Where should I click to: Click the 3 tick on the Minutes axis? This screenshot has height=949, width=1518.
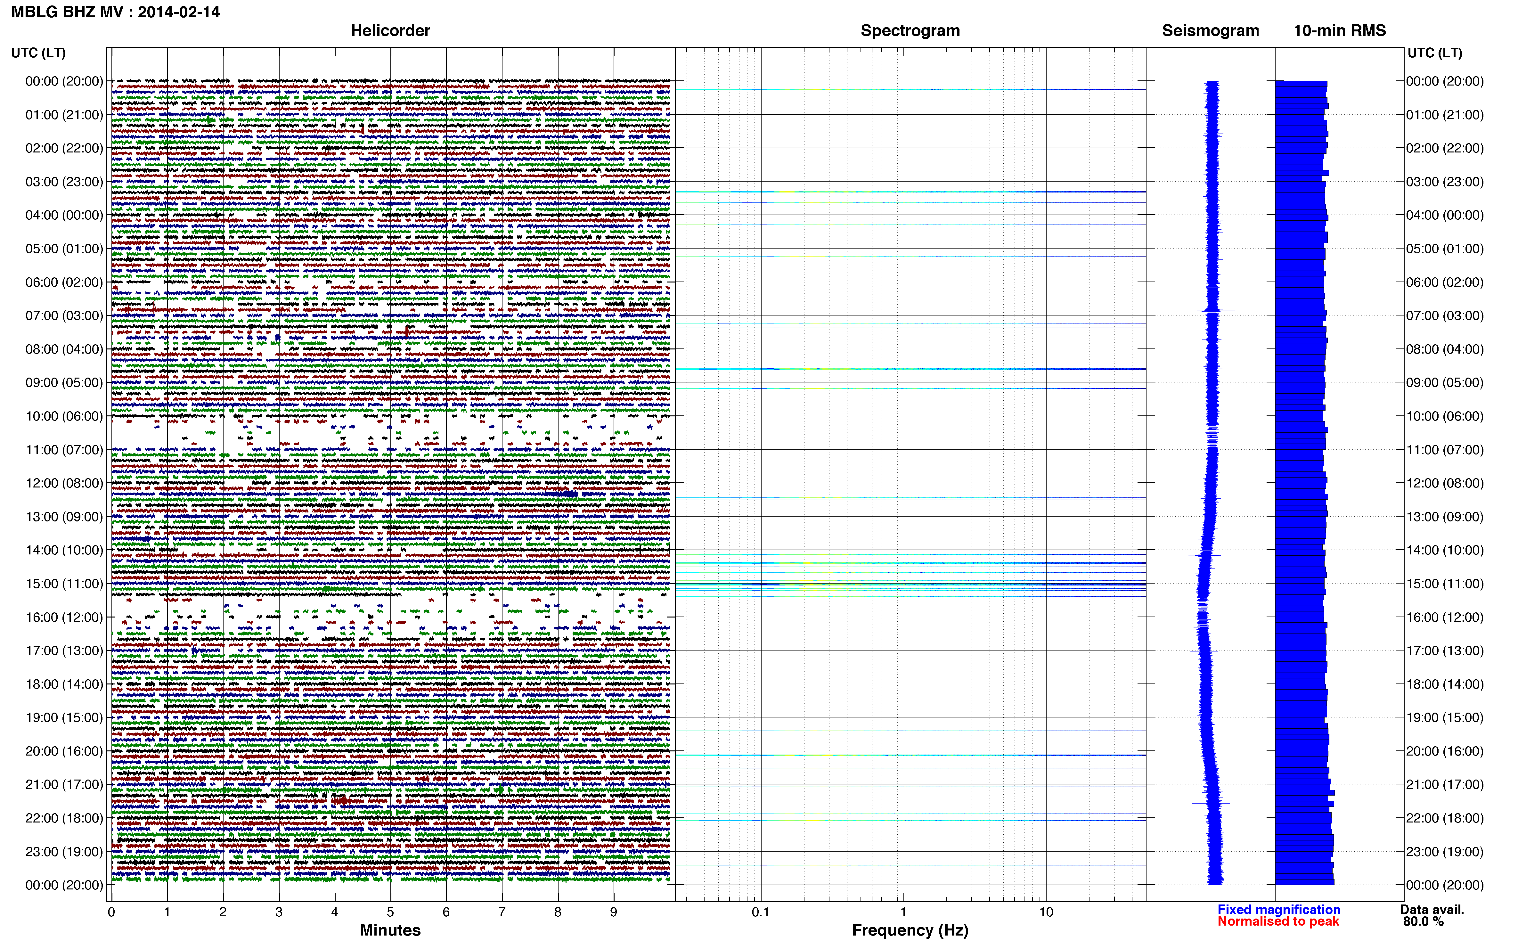pos(279,912)
